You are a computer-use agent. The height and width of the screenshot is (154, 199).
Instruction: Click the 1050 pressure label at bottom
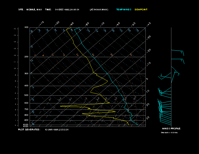[26, 126]
